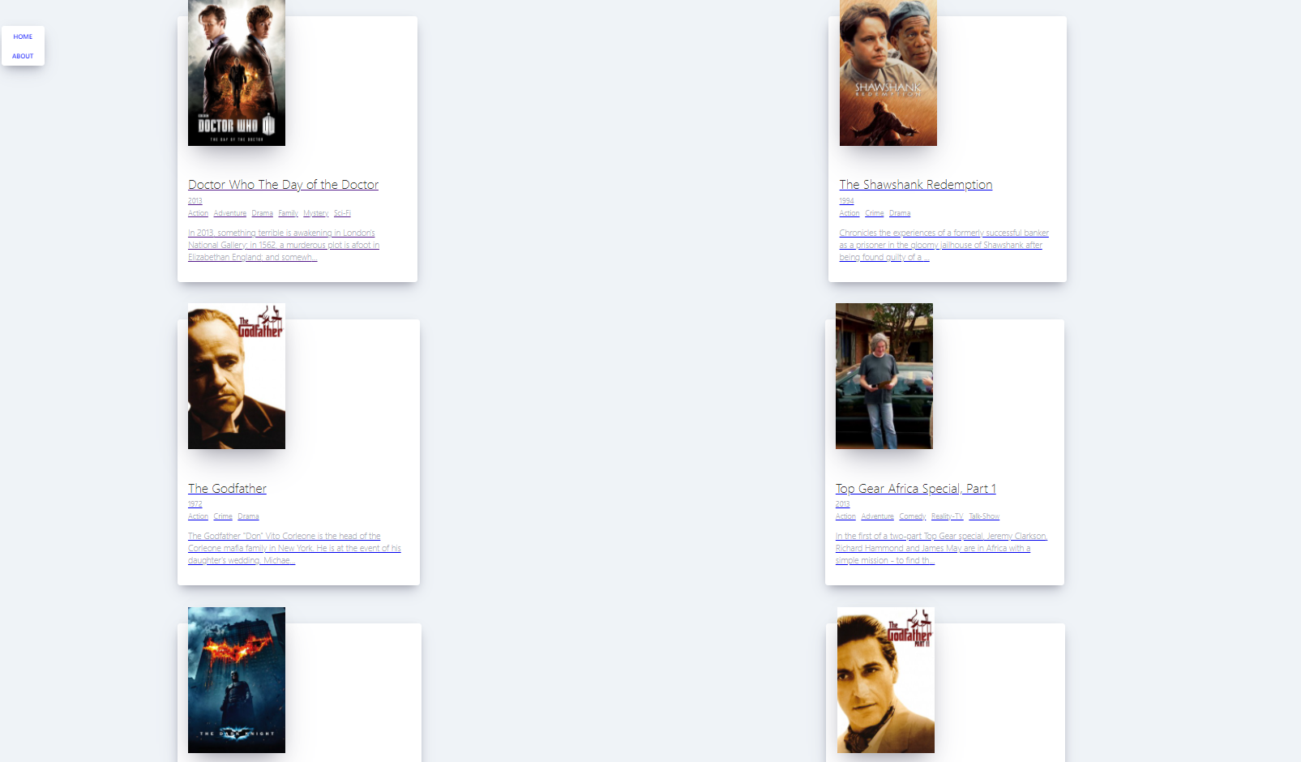Select Crime genre under Shawshank Redemption
The width and height of the screenshot is (1301, 762).
point(875,213)
